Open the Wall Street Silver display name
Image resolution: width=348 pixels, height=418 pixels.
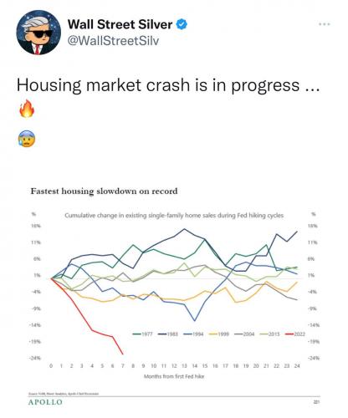120,24
